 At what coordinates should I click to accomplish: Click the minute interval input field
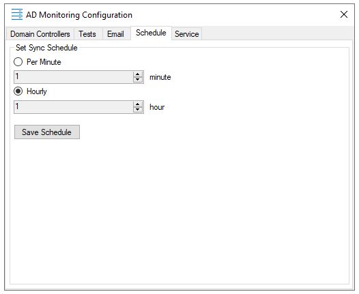pos(74,77)
